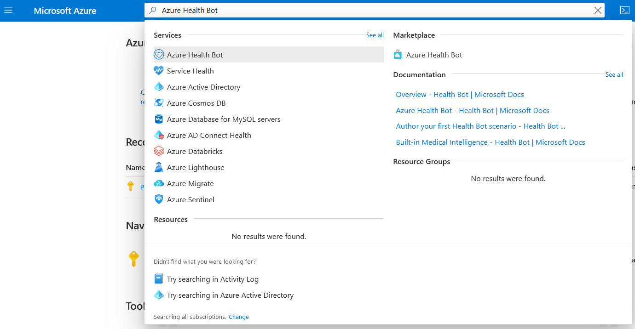
Task: Click the Service Health heart icon
Action: pos(159,71)
